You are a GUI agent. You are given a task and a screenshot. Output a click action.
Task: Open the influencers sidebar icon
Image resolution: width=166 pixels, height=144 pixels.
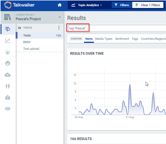pyautogui.click(x=7, y=52)
